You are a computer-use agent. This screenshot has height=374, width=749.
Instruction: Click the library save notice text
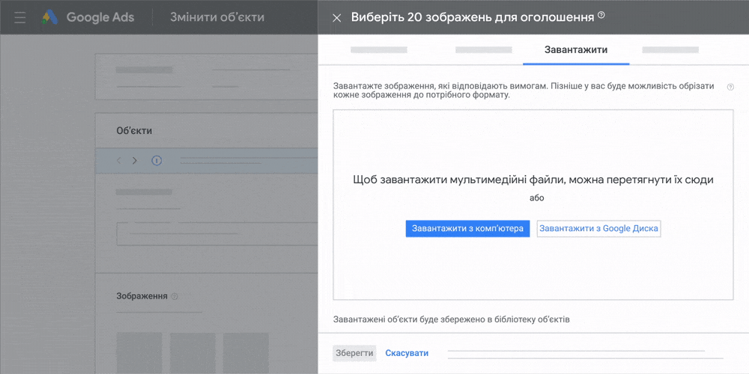click(452, 319)
